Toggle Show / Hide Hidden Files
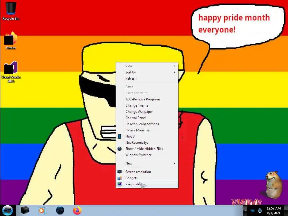 147,149
